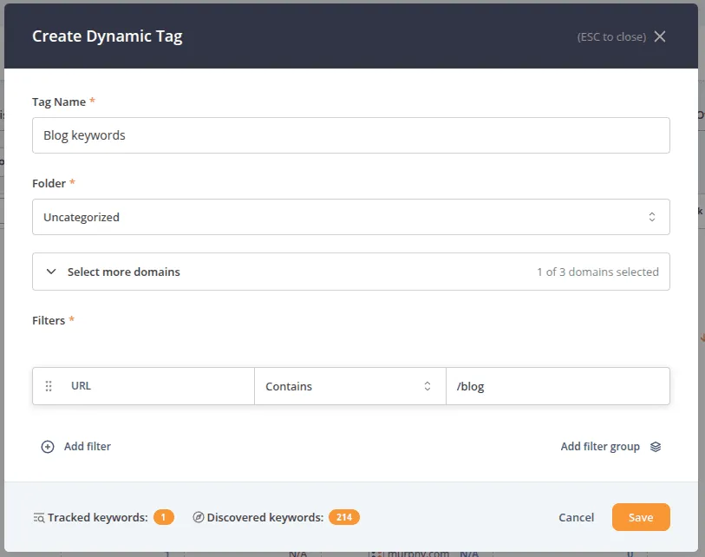Open the Contains operator dropdown
Image resolution: width=705 pixels, height=557 pixels.
(x=349, y=386)
